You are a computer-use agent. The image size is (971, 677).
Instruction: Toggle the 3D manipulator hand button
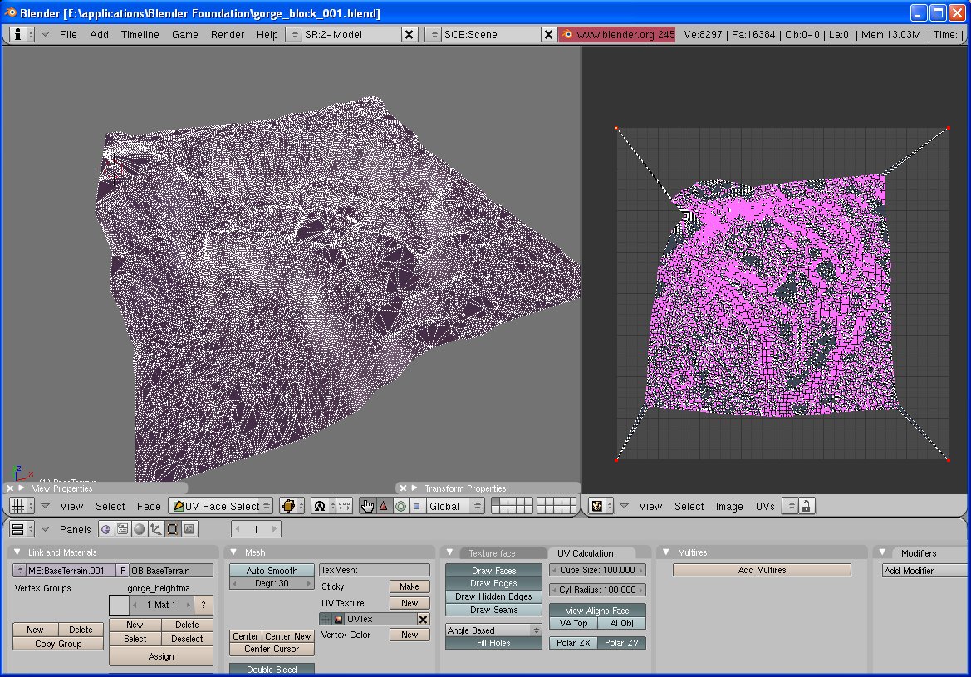coord(367,506)
